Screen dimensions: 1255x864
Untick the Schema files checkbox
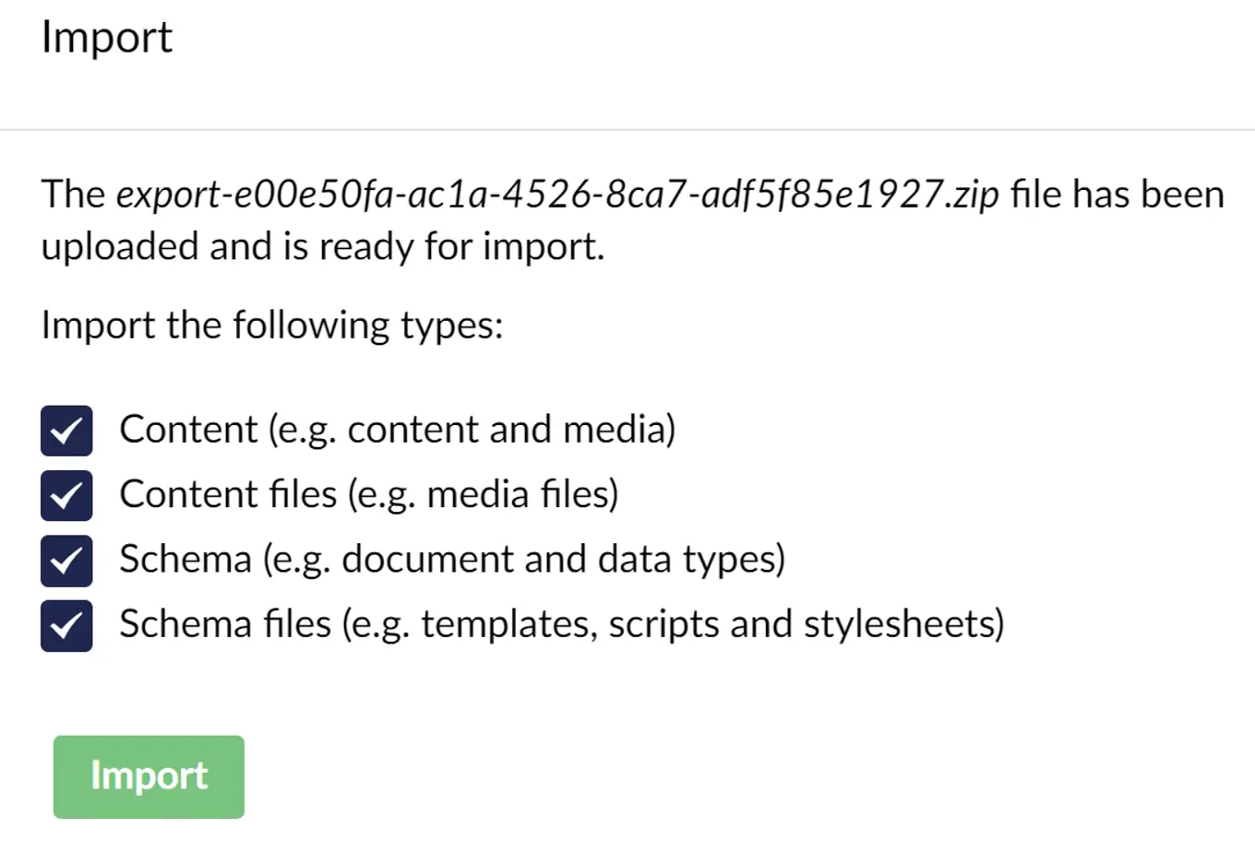(66, 626)
